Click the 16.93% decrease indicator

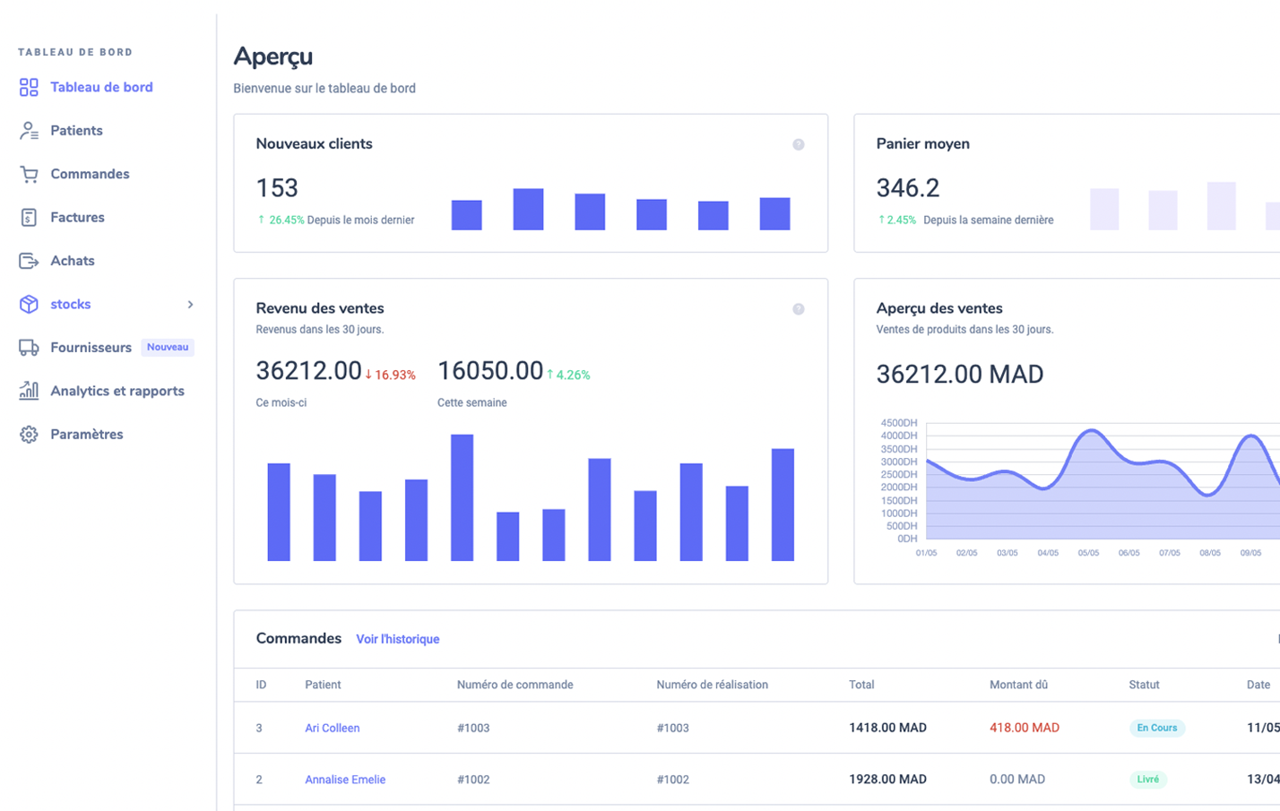391,375
